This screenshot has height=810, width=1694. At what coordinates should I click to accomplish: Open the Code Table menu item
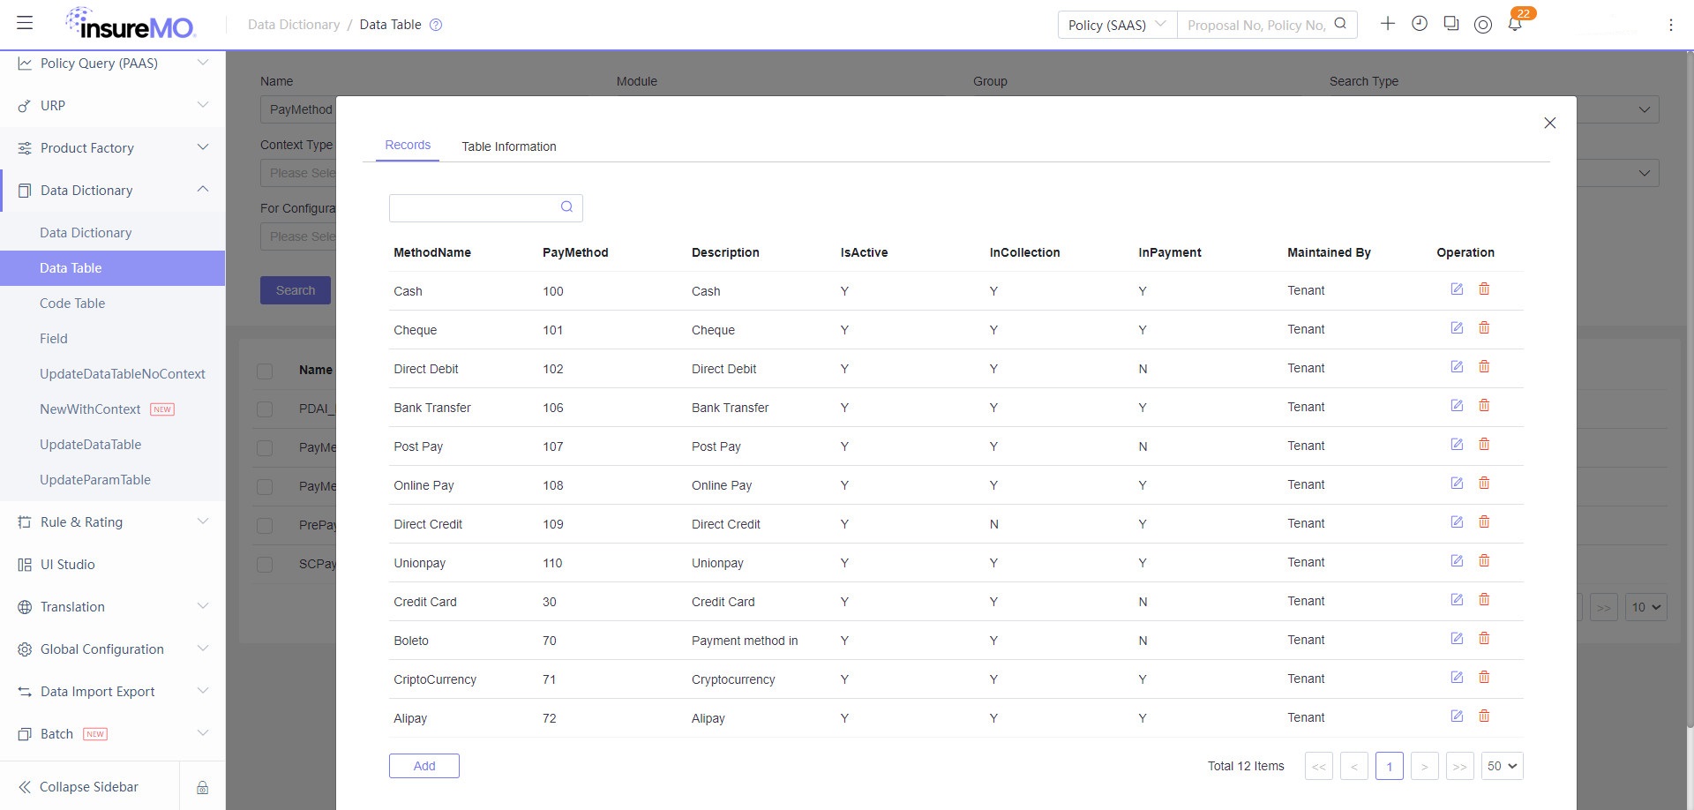point(72,304)
